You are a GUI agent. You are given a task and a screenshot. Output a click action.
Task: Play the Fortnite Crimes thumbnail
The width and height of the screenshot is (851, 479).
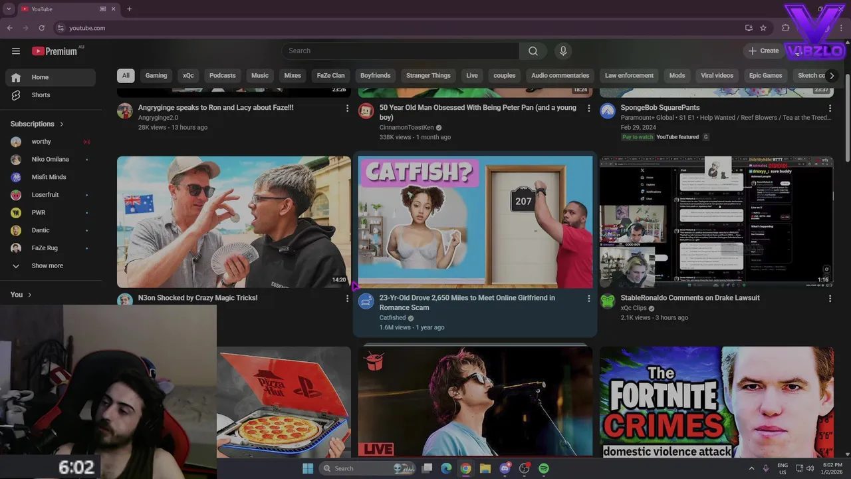(717, 401)
